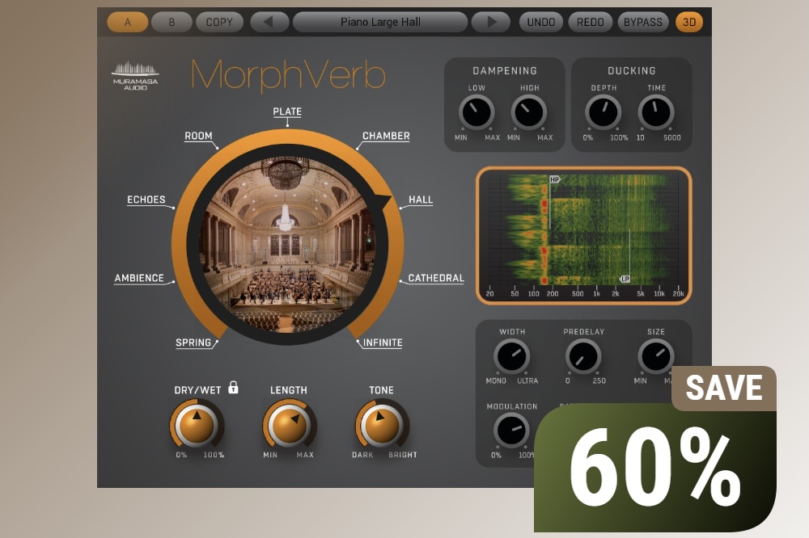The width and height of the screenshot is (809, 538).
Task: Click the MODULATION knob
Action: point(511,431)
